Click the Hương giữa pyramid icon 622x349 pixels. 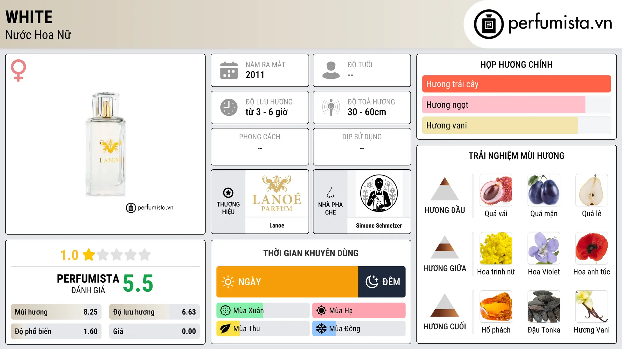tap(445, 247)
